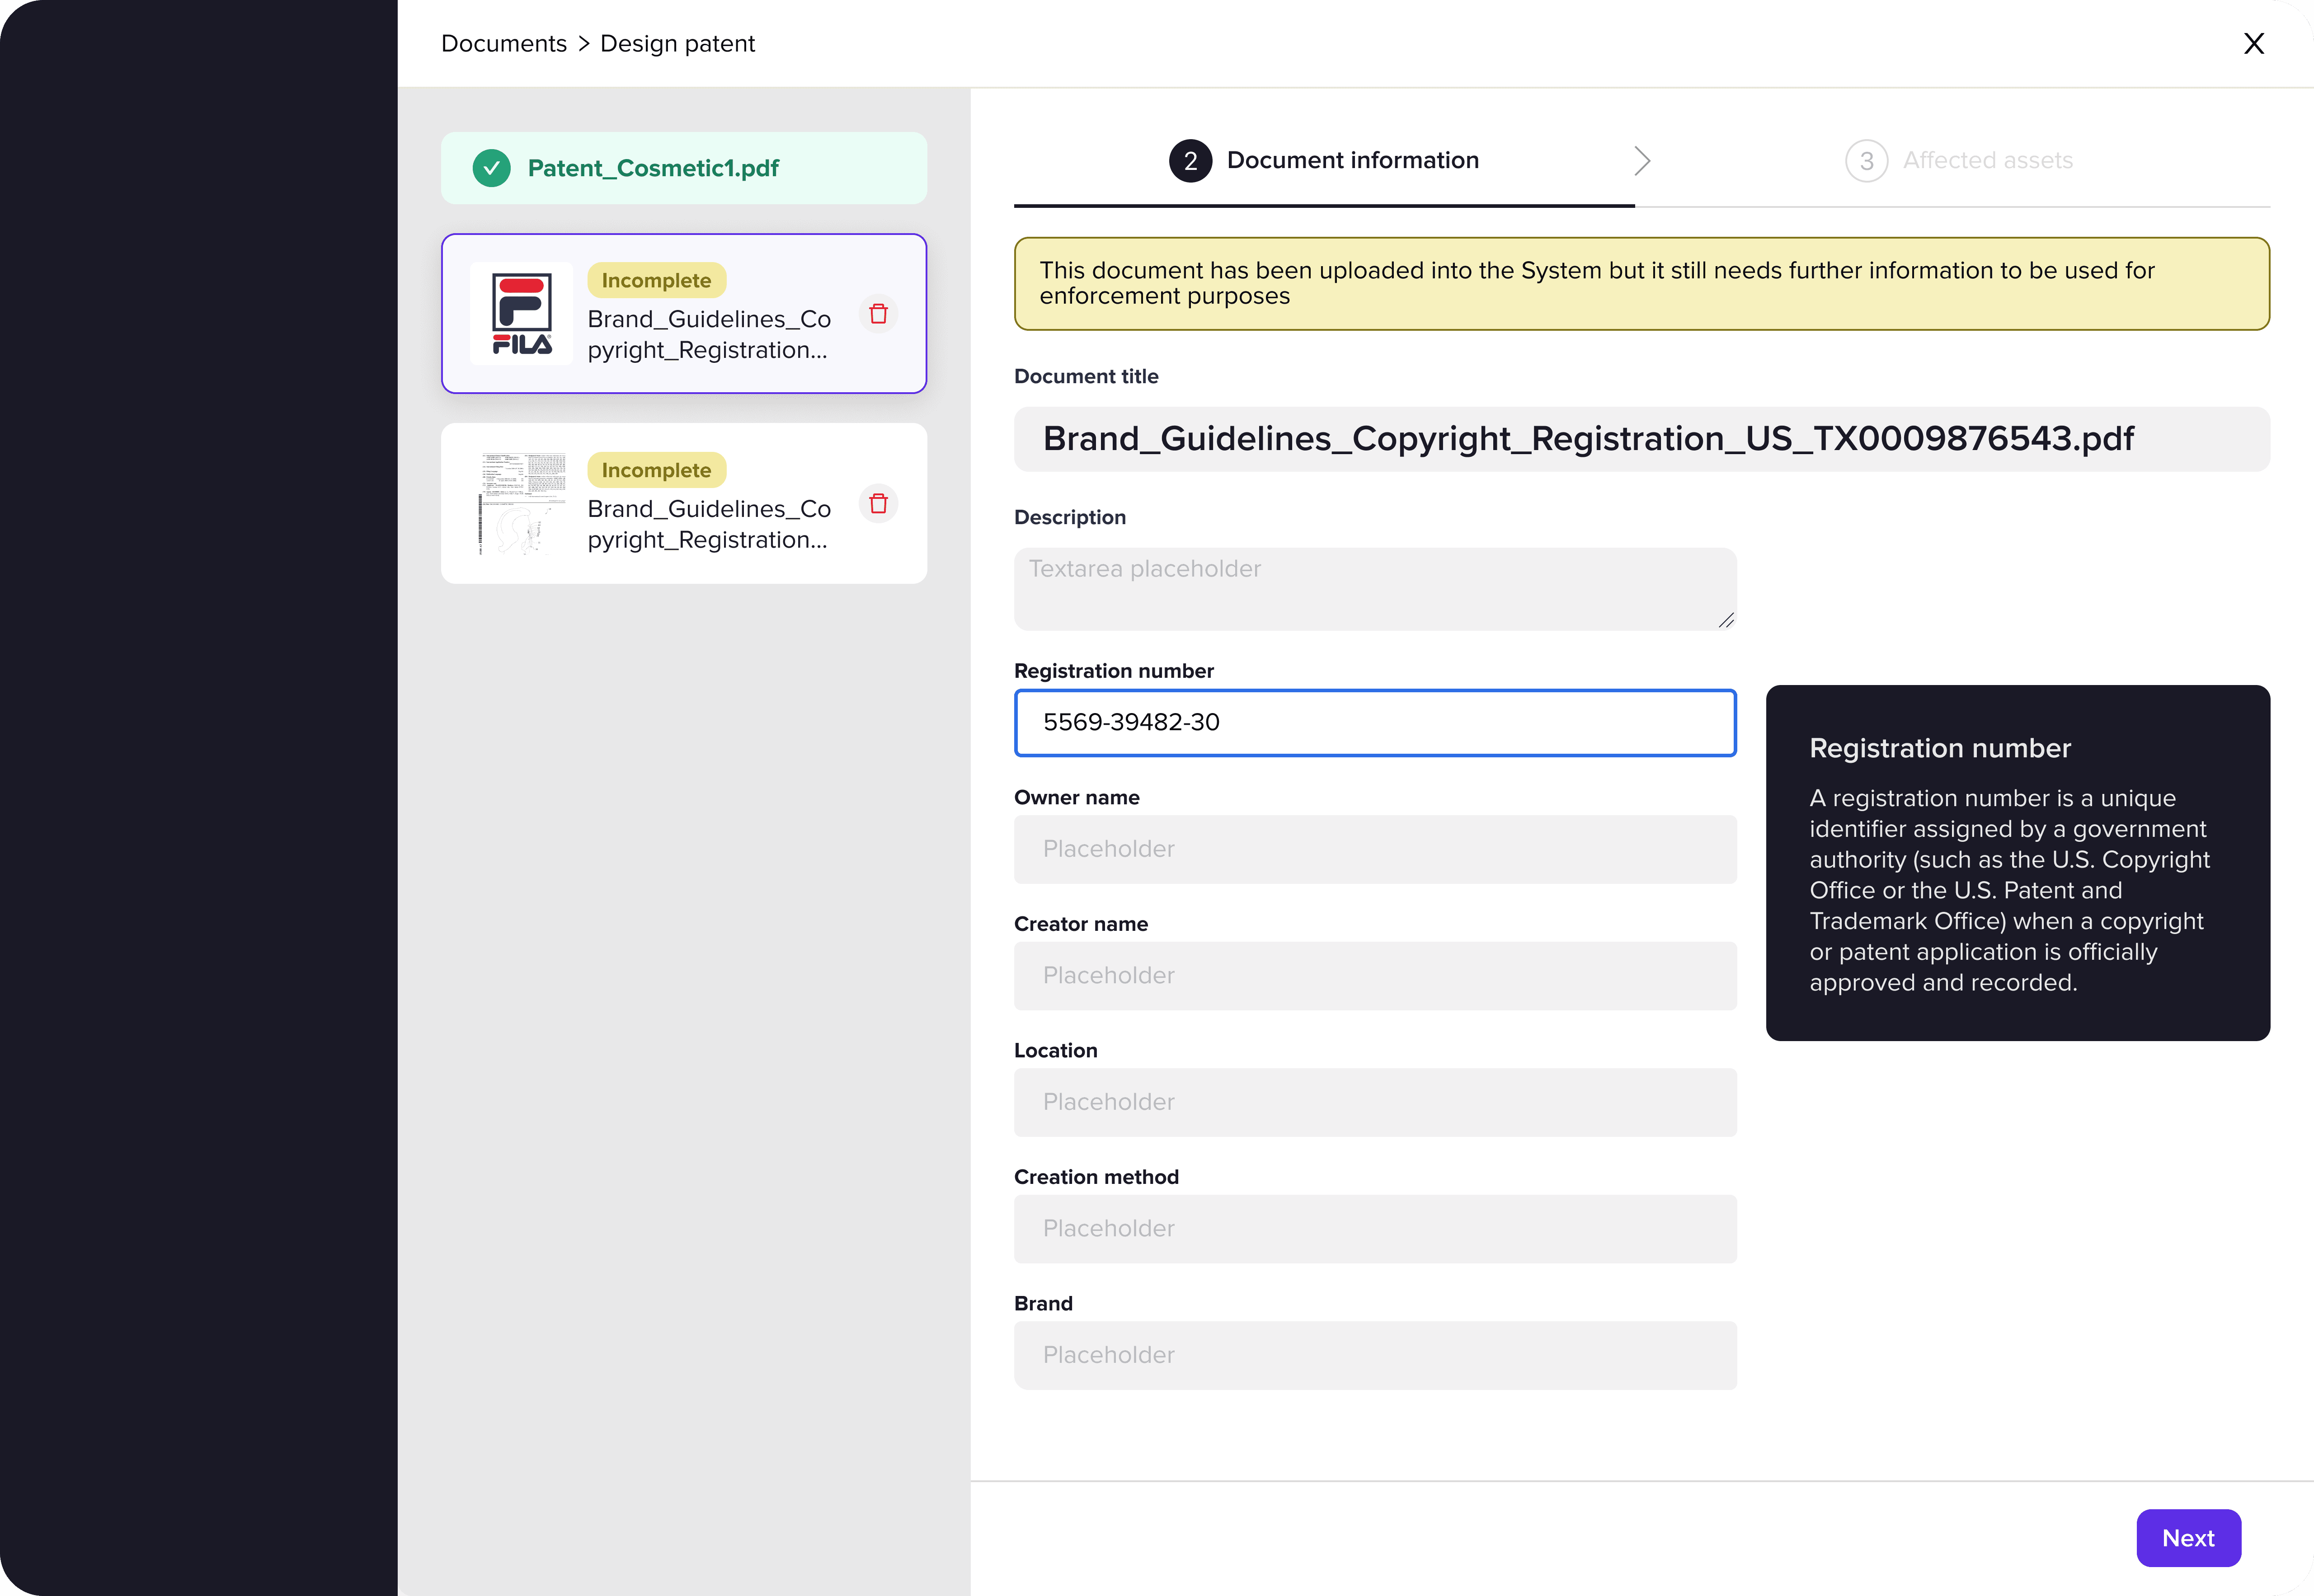Open the FILA logo document thumbnail
Screen dimensions: 2314x1596
(521, 314)
